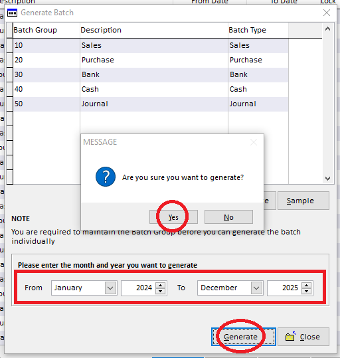The width and height of the screenshot is (340, 358).
Task: Click the Close button with folder icon
Action: coord(303,337)
